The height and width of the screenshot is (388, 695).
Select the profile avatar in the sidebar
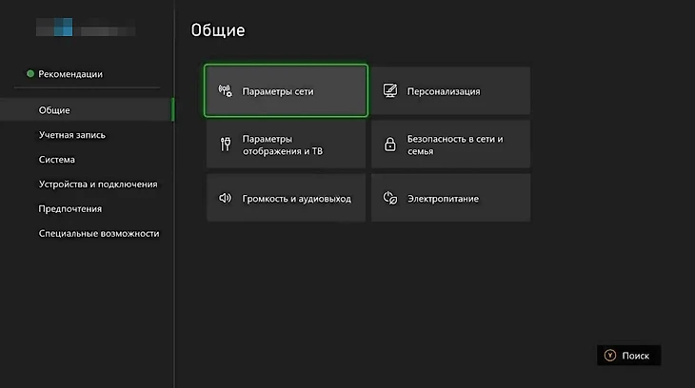pos(65,29)
